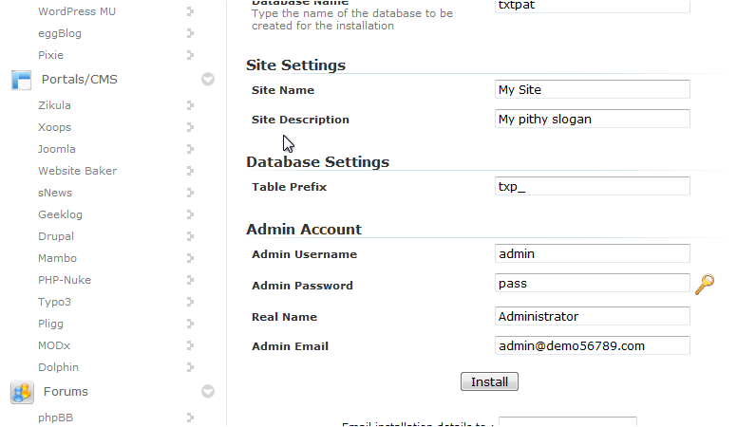Click the Forums category heading
The image size is (737, 427).
(66, 391)
